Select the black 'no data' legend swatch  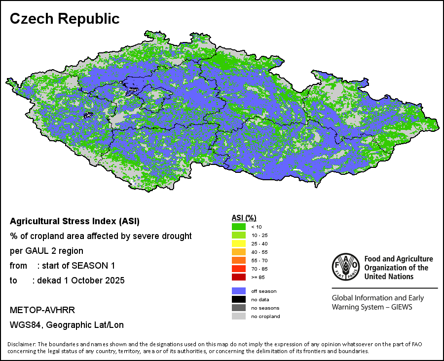click(238, 299)
